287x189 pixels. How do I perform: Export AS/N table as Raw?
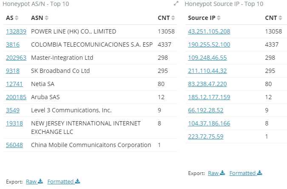(x=34, y=181)
